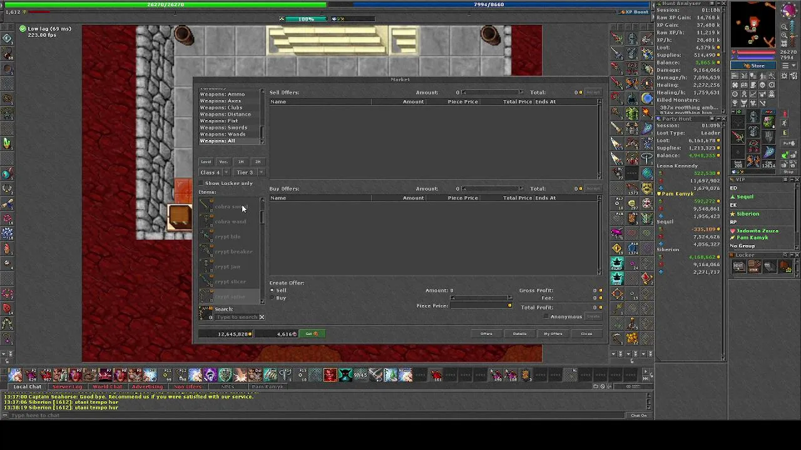Open the NPCs chat tab
This screenshot has height=450, width=801.
click(227, 387)
